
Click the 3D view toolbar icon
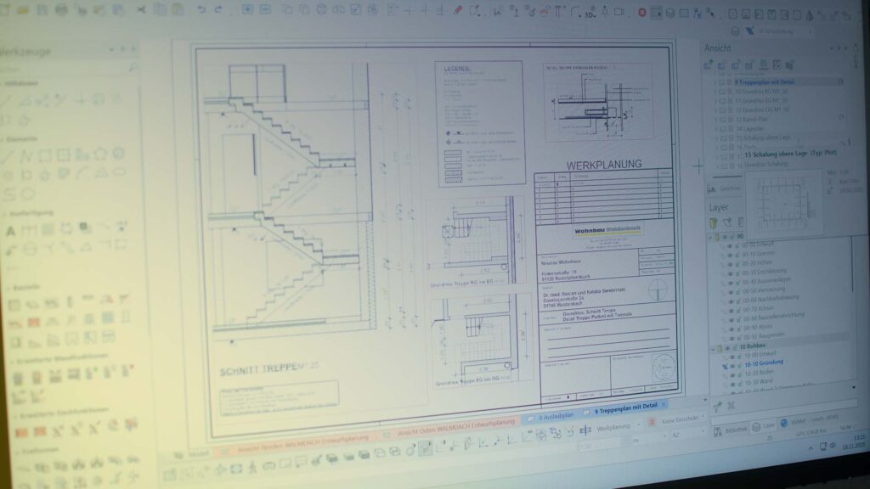589,14
